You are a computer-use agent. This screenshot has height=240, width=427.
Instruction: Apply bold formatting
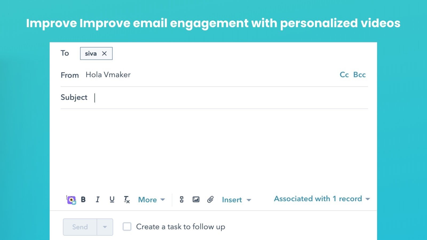[x=84, y=199]
